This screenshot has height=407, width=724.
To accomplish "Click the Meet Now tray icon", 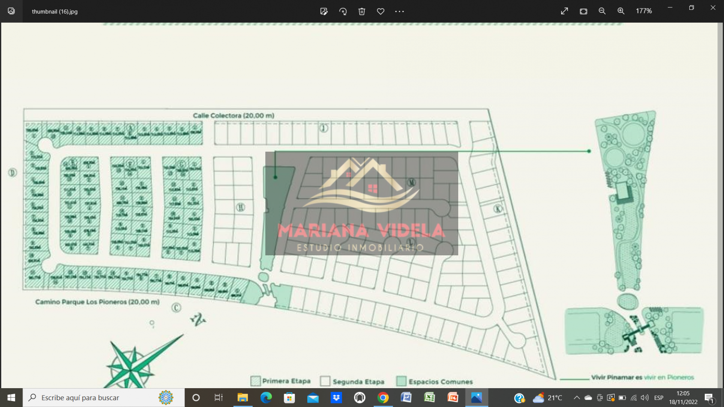I will point(600,398).
